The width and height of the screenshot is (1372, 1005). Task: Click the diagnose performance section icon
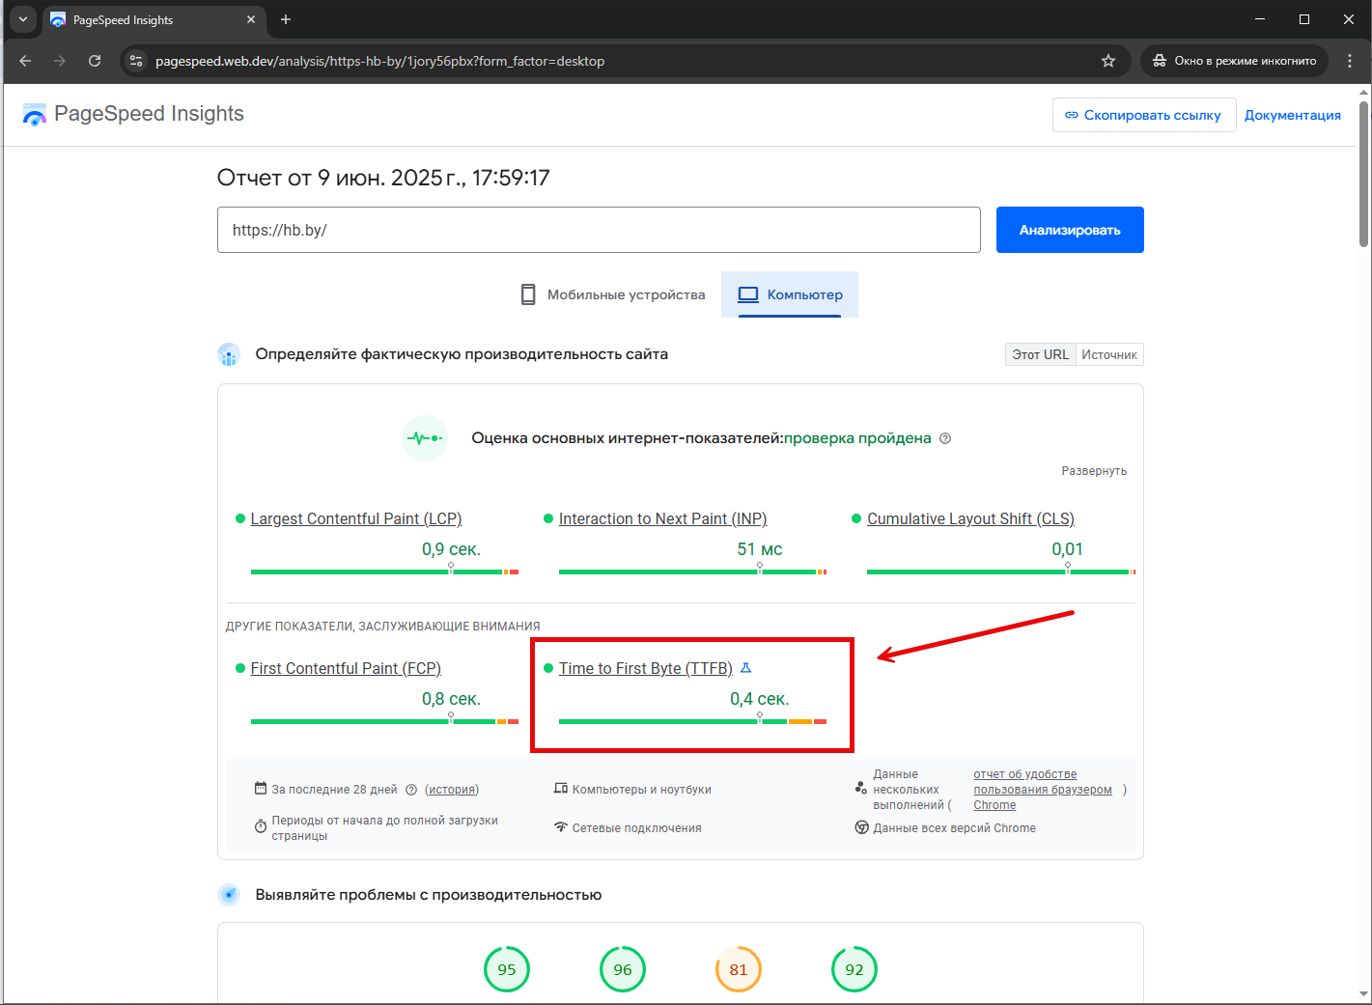pyautogui.click(x=229, y=895)
